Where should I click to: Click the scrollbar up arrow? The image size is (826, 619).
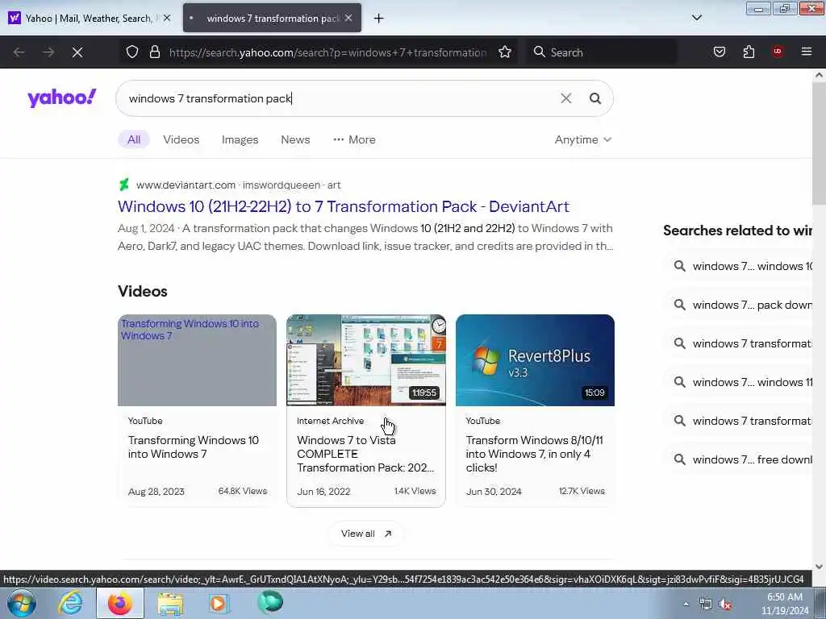pos(819,75)
